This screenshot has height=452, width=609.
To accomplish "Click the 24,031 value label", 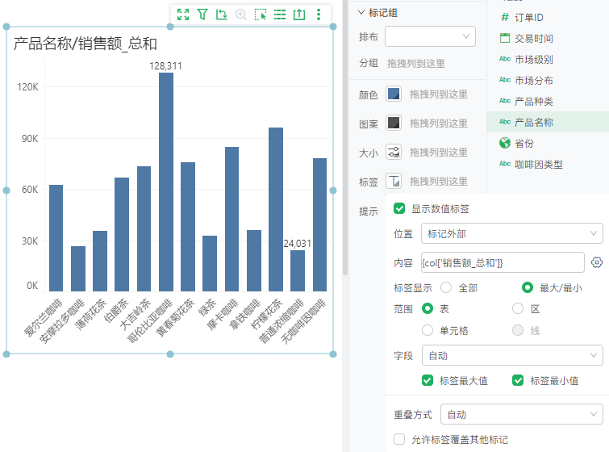I will pyautogui.click(x=298, y=243).
